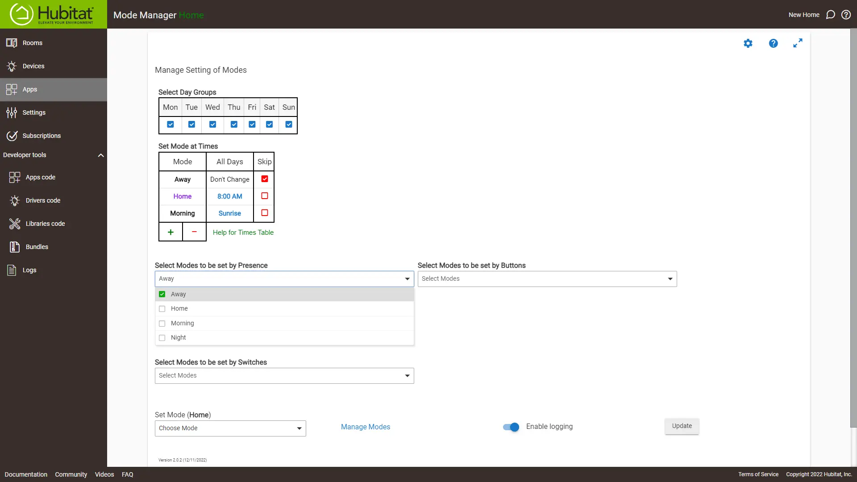Click the Devices icon in sidebar

point(12,66)
